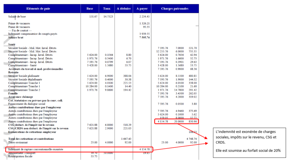Select "CSG/CRDS non déduct." row label
292x166 pixels.
click(x=38, y=129)
